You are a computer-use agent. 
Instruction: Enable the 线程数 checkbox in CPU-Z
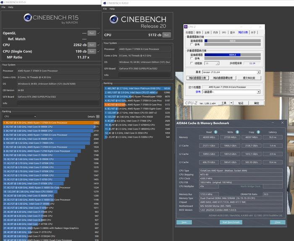click(x=192, y=63)
